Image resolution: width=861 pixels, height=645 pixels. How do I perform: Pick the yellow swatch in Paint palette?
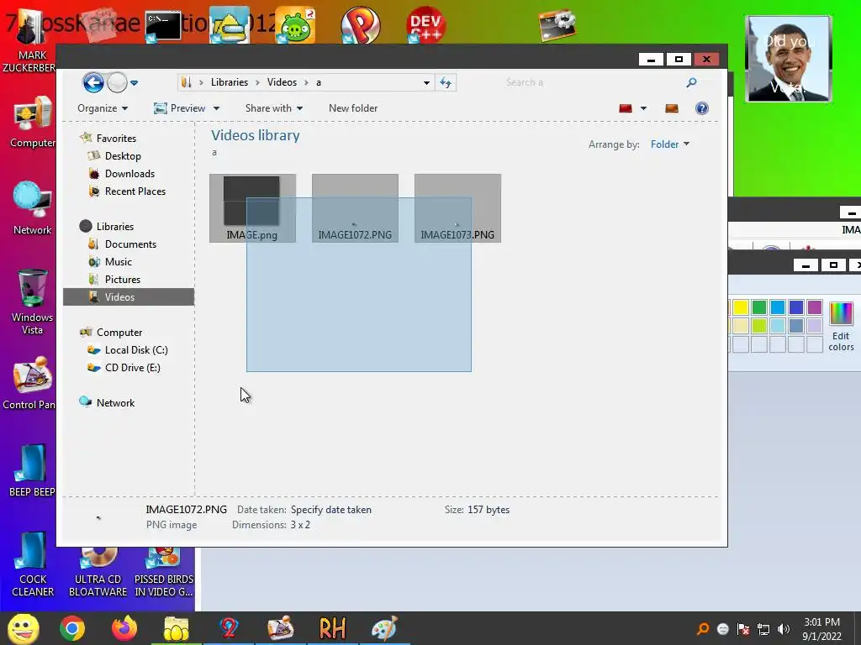click(x=741, y=307)
